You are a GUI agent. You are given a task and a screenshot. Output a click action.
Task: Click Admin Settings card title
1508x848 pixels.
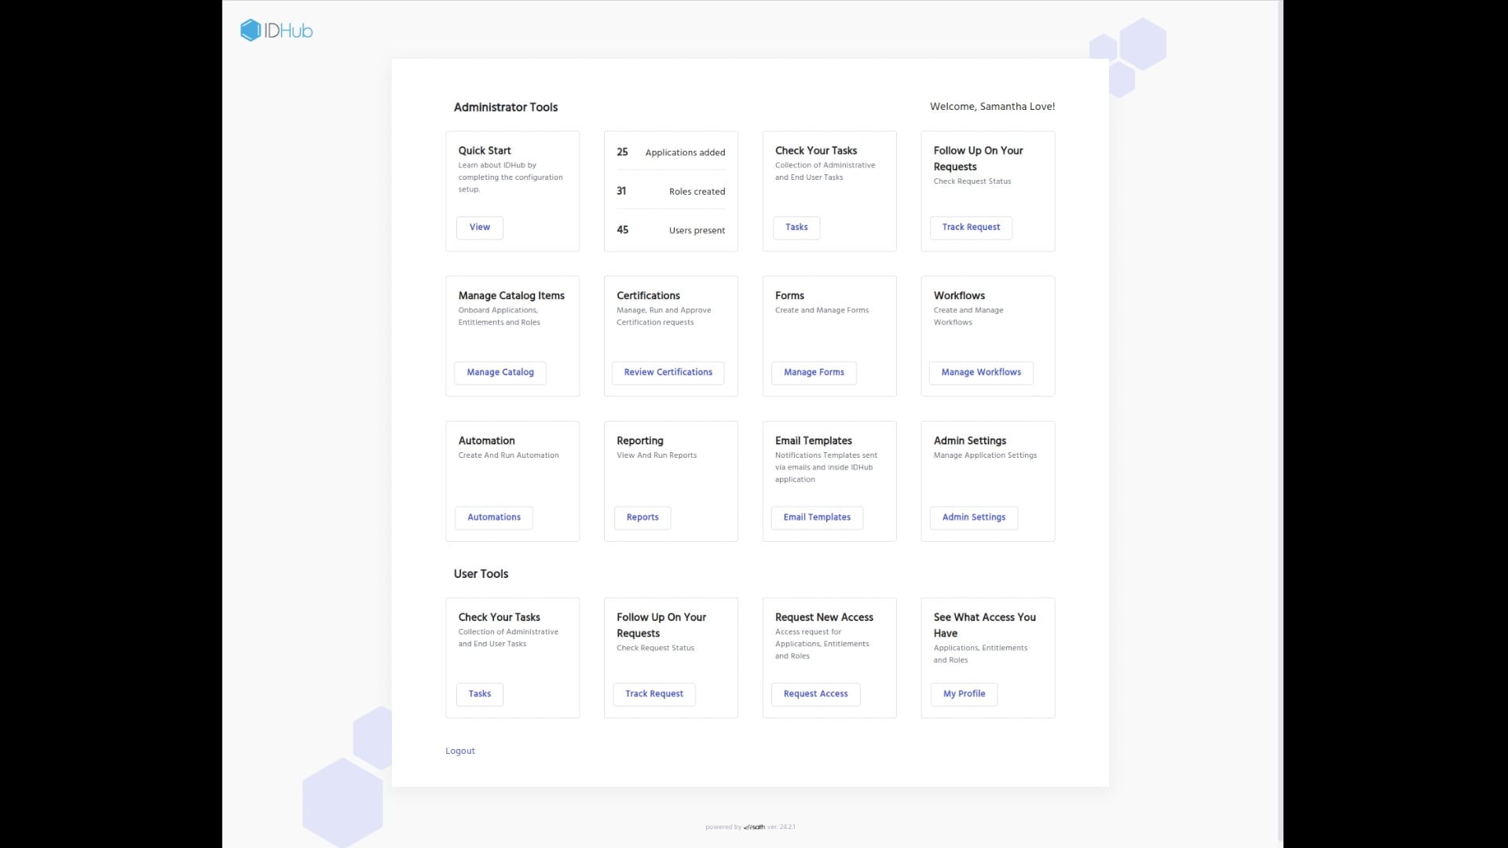(x=970, y=441)
